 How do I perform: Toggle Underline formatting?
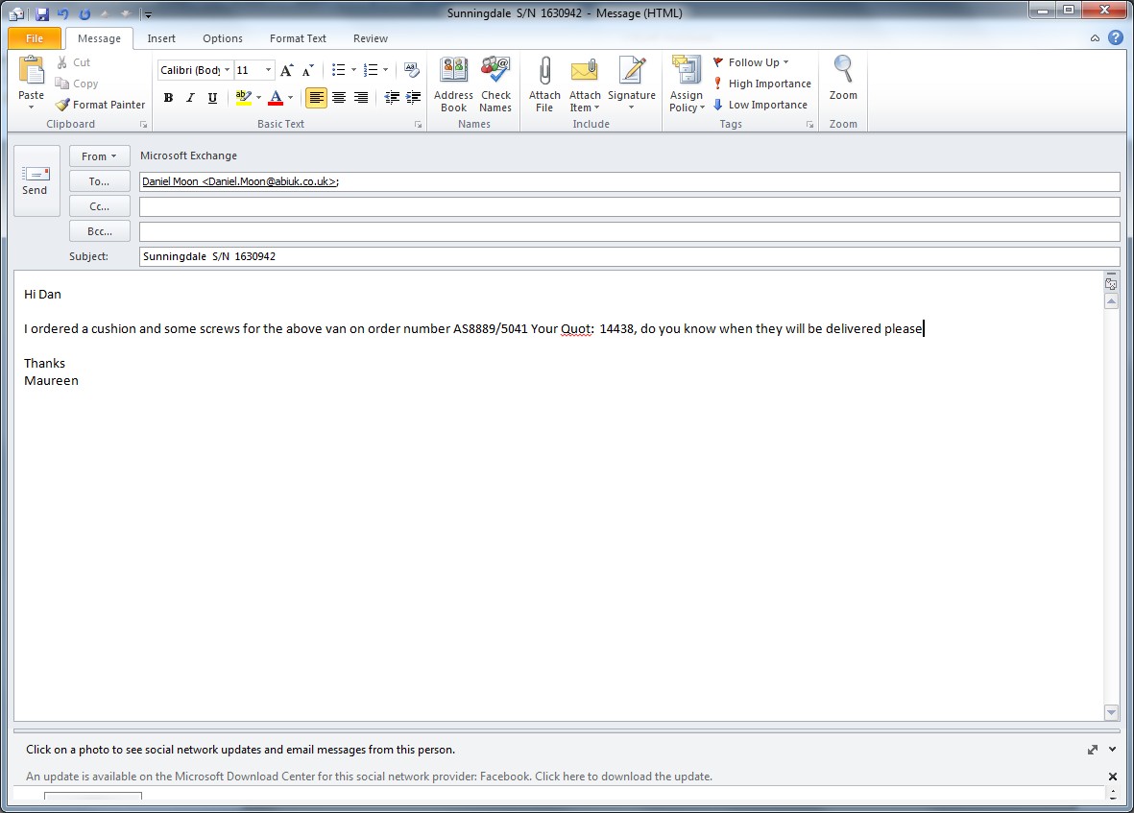[212, 98]
